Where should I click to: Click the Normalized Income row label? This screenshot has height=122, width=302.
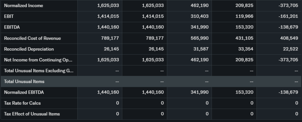pyautogui.click(x=24, y=6)
